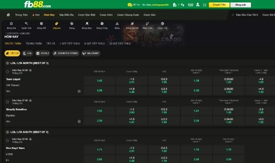Select the Bida billiards sport icon
Viewport: 275px width, 163px height.
[117, 24]
